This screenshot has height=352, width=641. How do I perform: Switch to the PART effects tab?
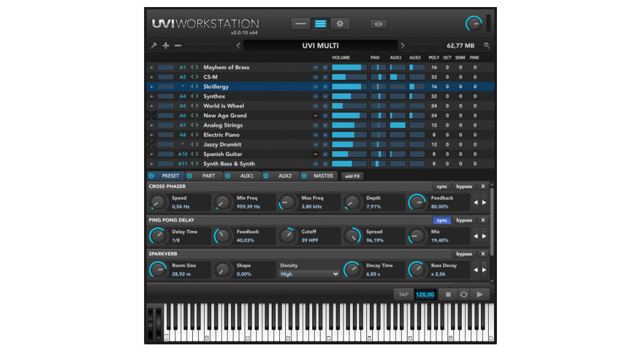coord(209,176)
